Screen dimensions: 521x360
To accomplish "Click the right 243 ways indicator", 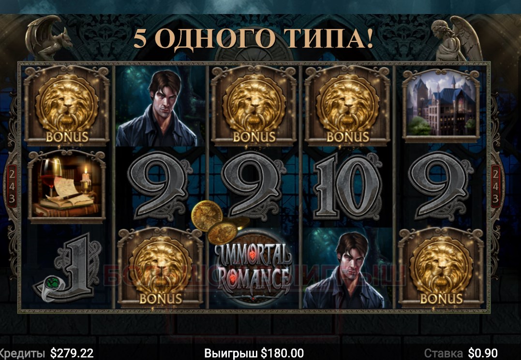I will coord(495,186).
